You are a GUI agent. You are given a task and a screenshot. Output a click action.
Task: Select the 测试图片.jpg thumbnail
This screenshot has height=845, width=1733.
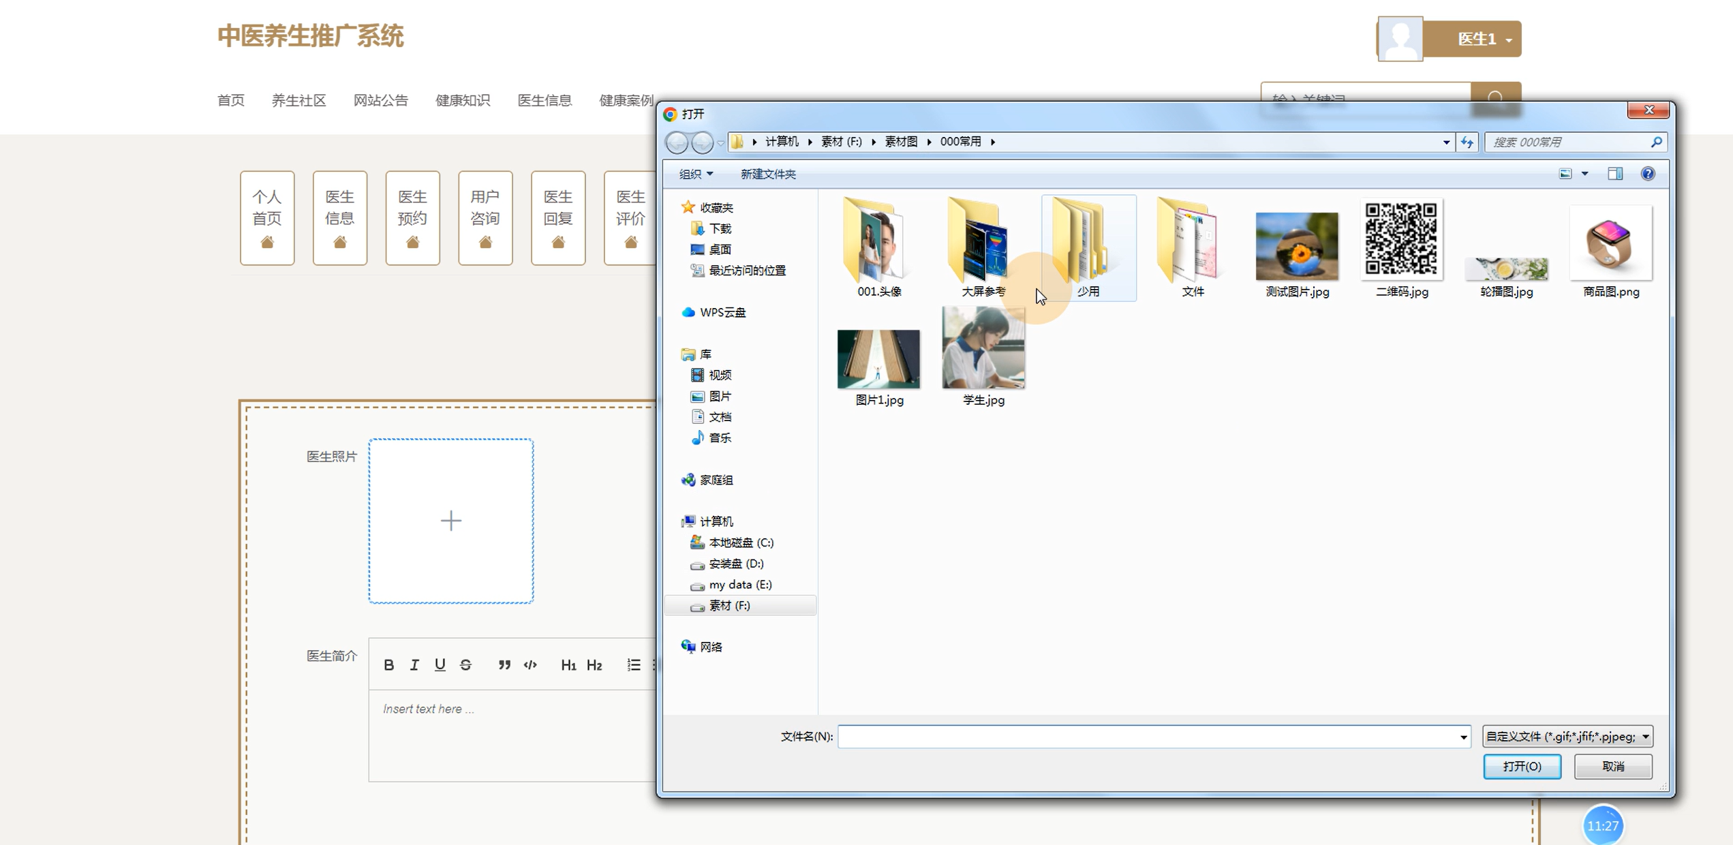1296,247
